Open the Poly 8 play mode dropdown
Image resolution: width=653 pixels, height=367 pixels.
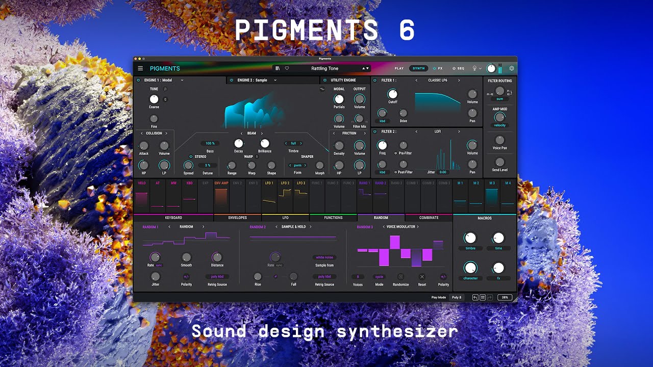(x=456, y=297)
